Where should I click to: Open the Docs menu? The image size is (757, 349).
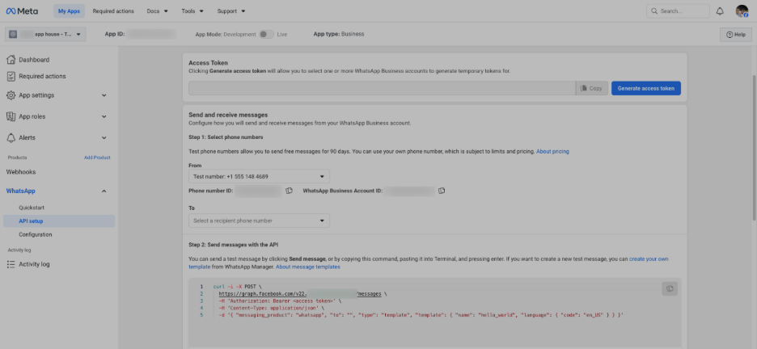pos(158,11)
